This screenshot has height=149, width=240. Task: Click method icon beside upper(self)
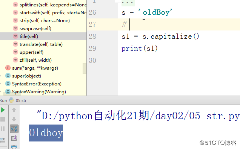coord(15,52)
